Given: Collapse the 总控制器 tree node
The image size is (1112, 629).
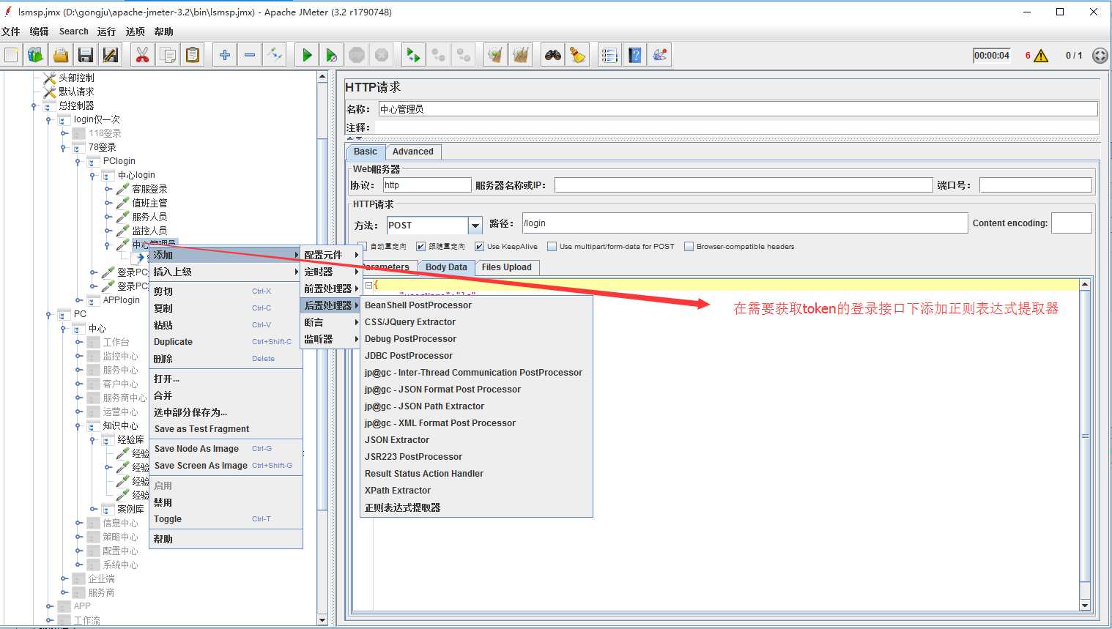Looking at the screenshot, I should (x=34, y=106).
